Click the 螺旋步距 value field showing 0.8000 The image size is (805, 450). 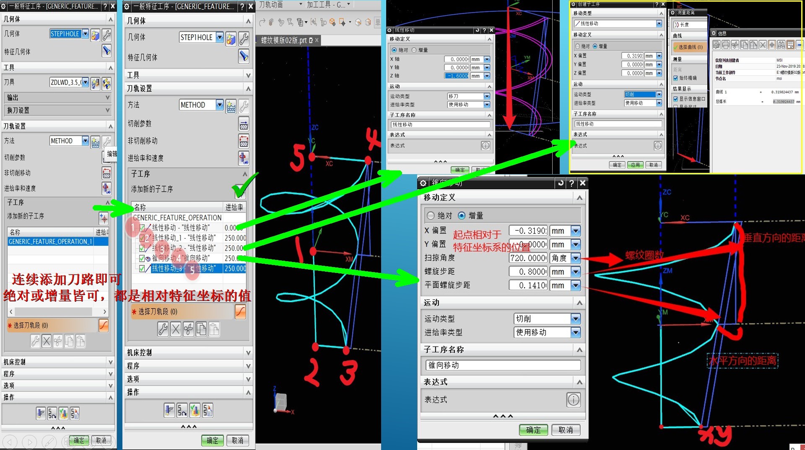click(528, 272)
